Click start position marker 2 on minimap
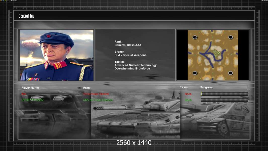The height and width of the screenshot is (151, 268). (x=195, y=37)
